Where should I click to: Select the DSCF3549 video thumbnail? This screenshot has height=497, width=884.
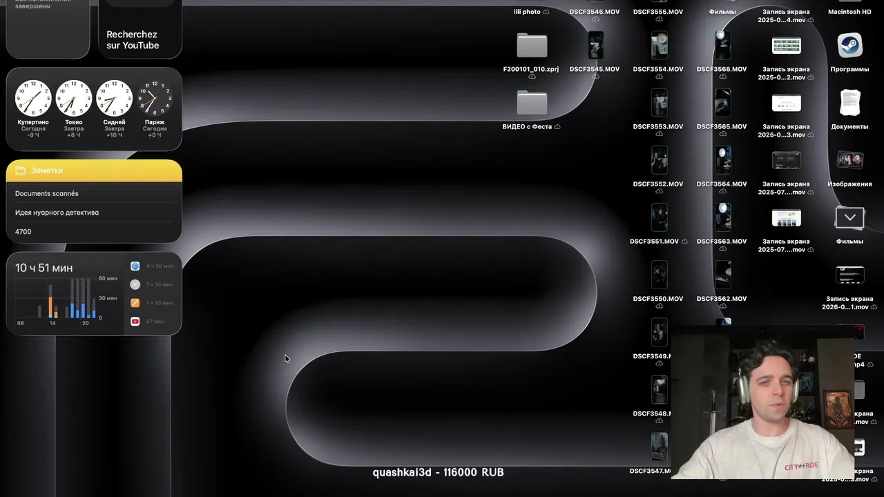click(659, 333)
